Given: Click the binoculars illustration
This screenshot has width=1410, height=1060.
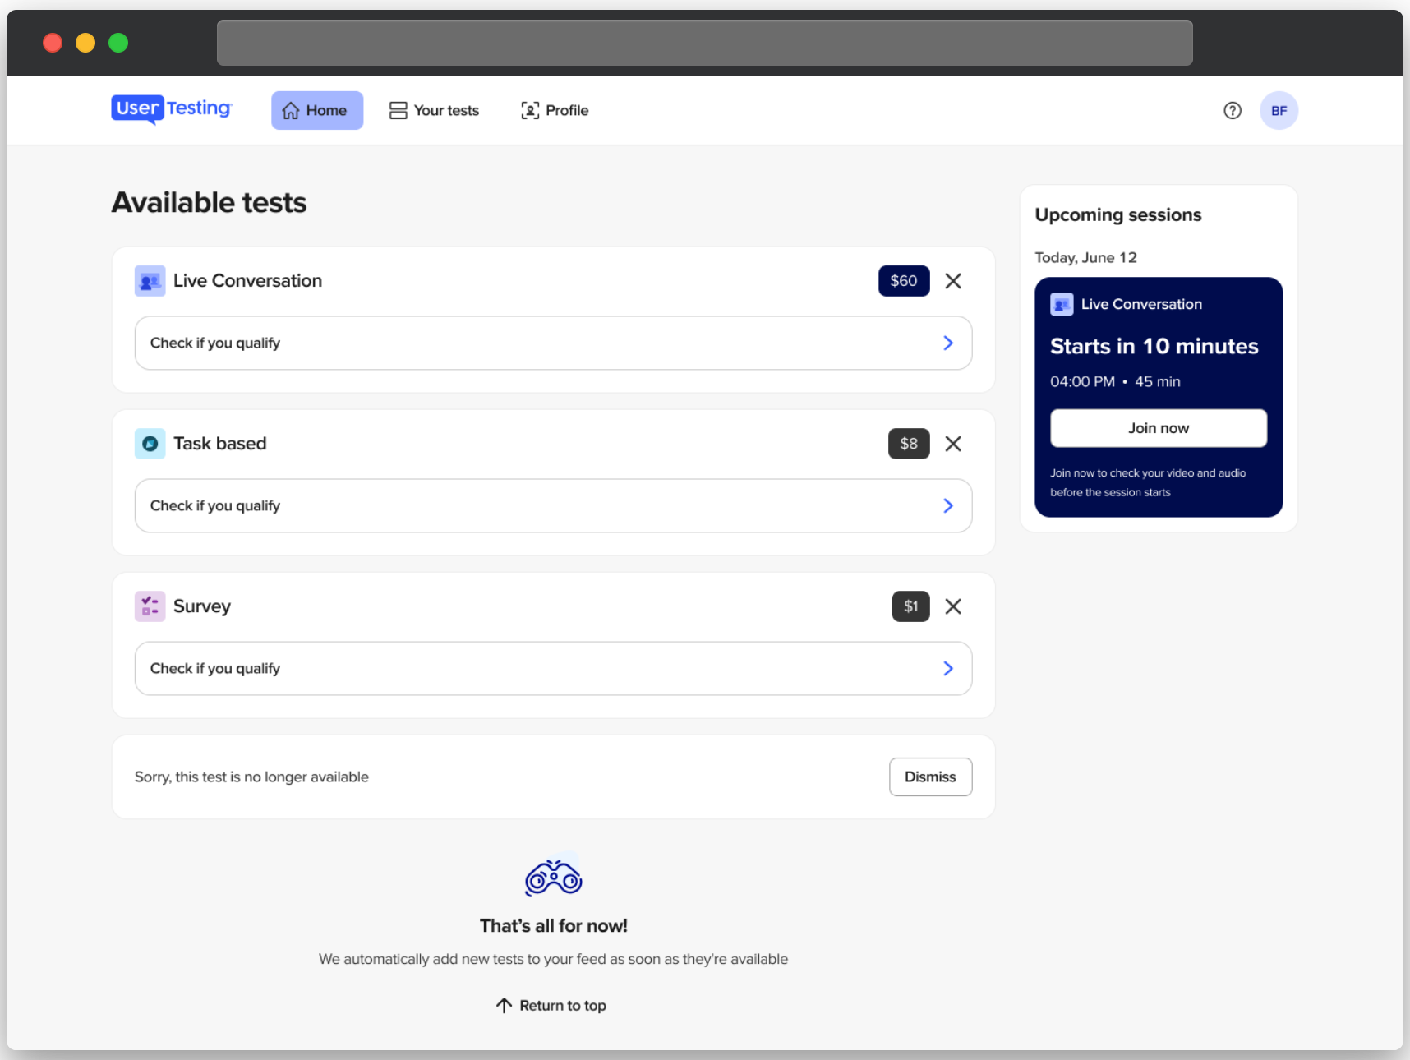Looking at the screenshot, I should (554, 878).
